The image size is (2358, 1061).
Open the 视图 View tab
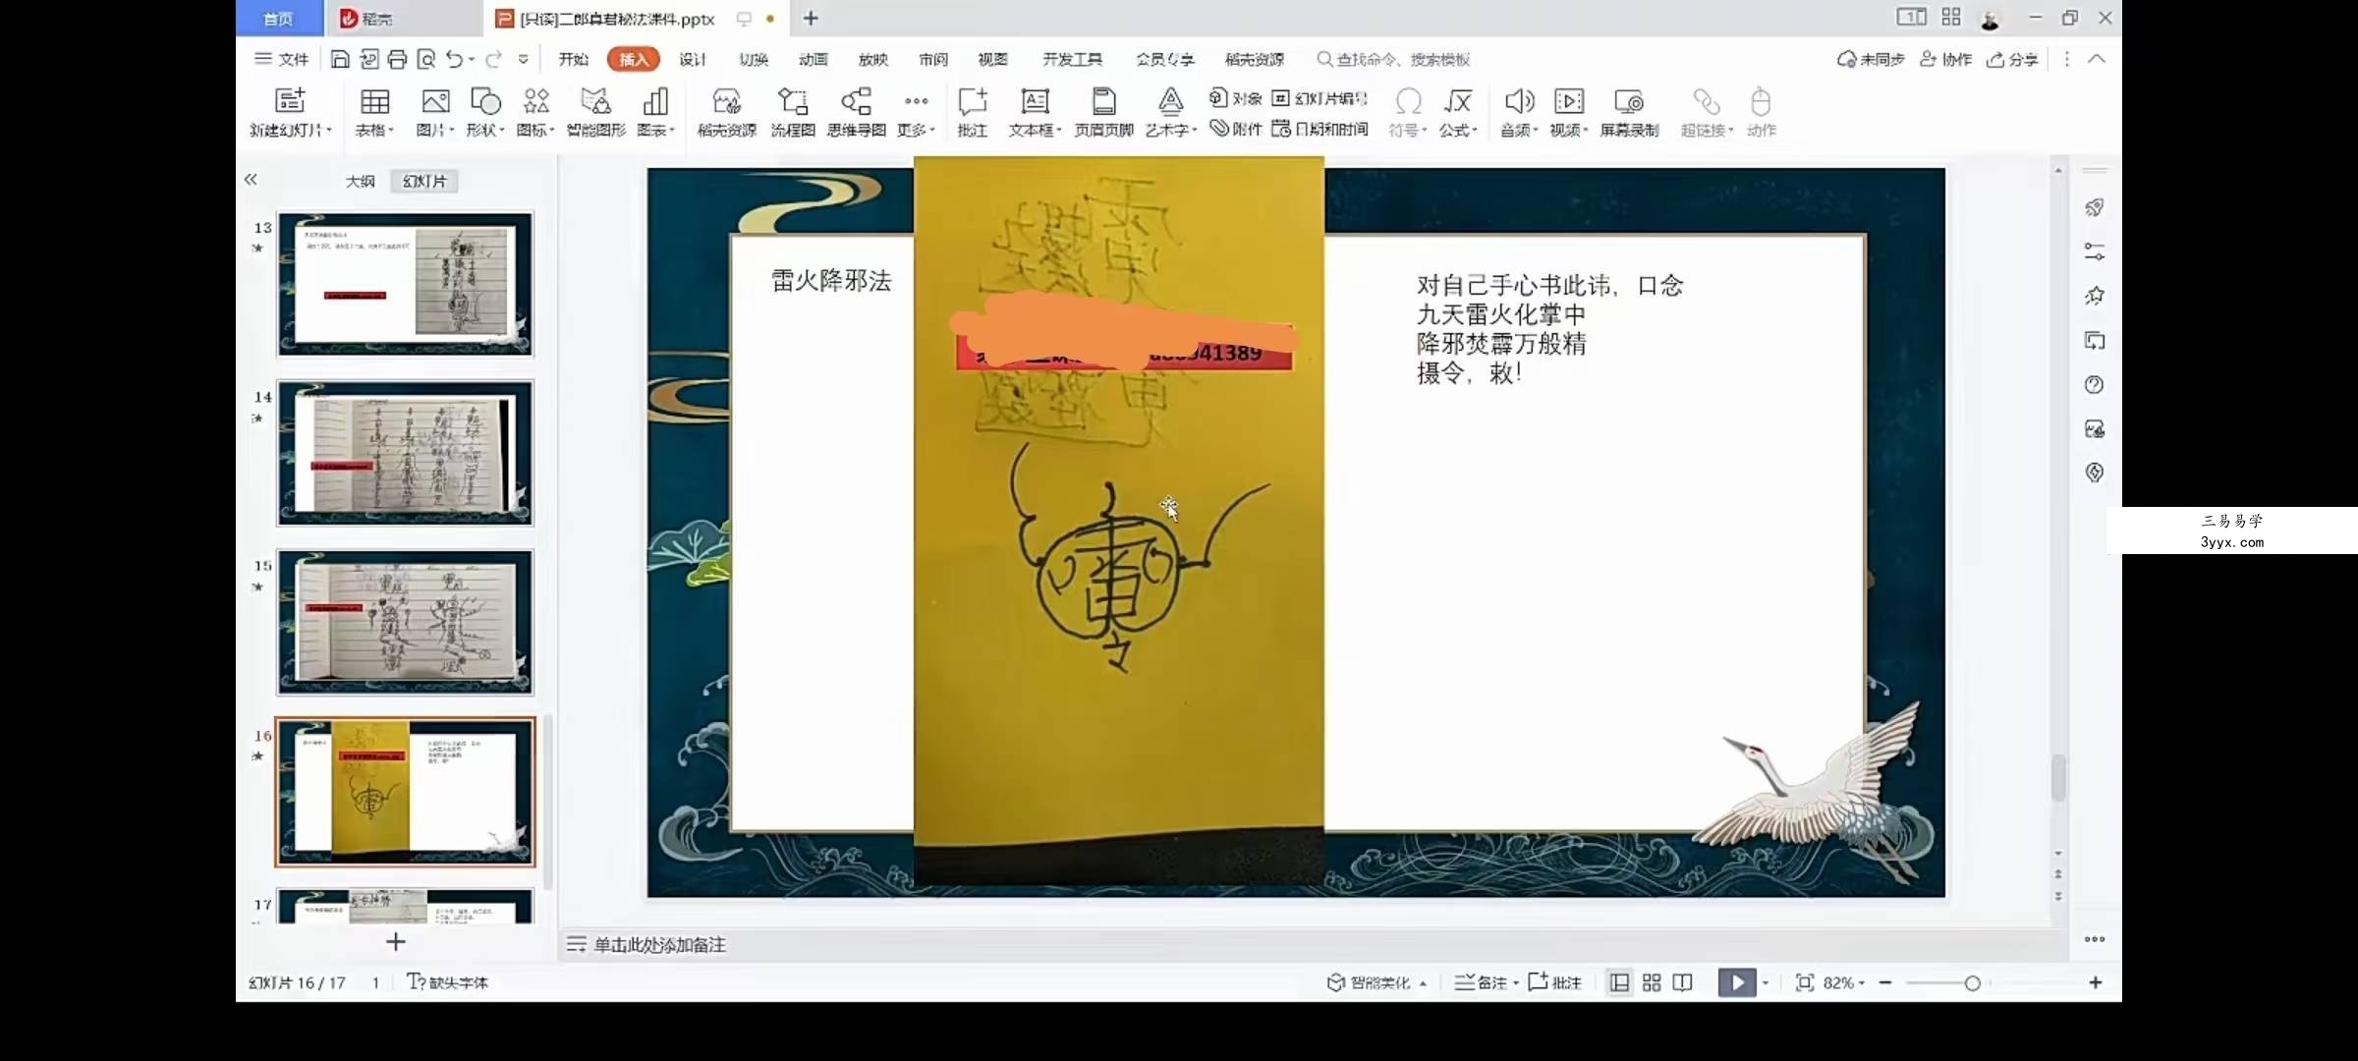click(992, 59)
